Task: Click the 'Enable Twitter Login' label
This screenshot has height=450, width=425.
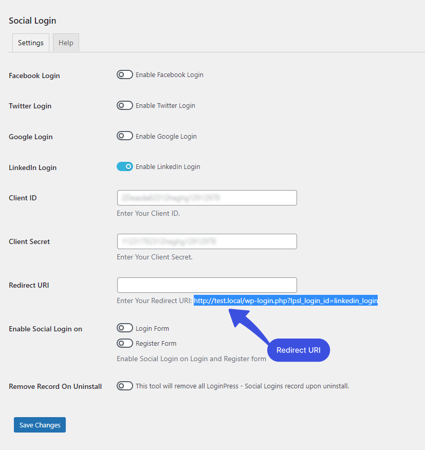Action: click(165, 106)
